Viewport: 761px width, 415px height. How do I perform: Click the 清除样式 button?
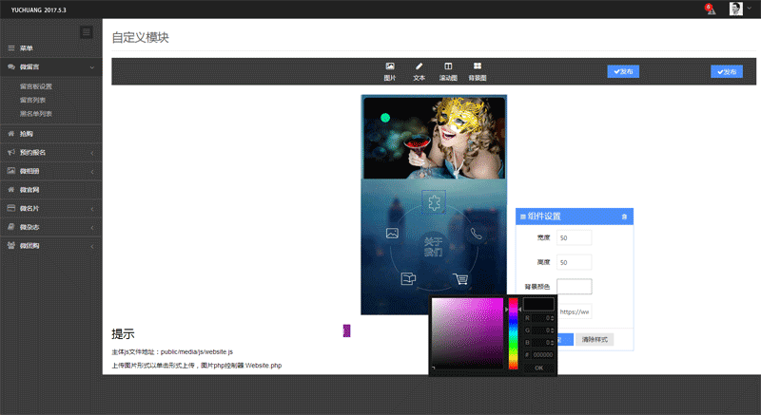pyautogui.click(x=595, y=339)
